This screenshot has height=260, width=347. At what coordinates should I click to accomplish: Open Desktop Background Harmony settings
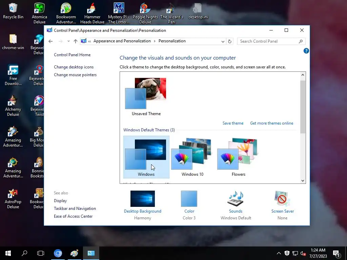tap(143, 205)
